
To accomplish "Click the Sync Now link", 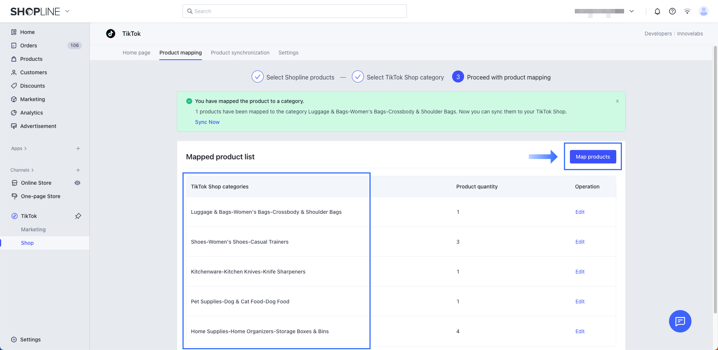I will pos(207,122).
